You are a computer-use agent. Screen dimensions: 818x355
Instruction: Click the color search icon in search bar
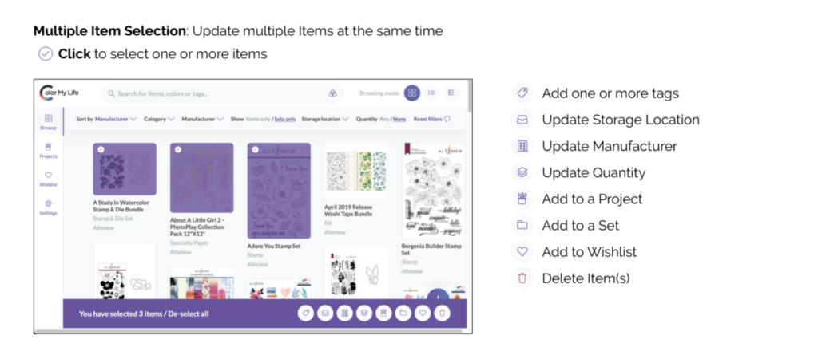pos(332,93)
